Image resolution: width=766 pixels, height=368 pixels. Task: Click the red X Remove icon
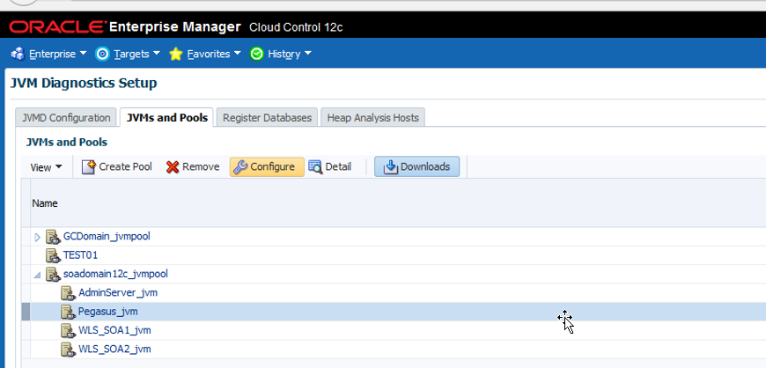tap(173, 167)
